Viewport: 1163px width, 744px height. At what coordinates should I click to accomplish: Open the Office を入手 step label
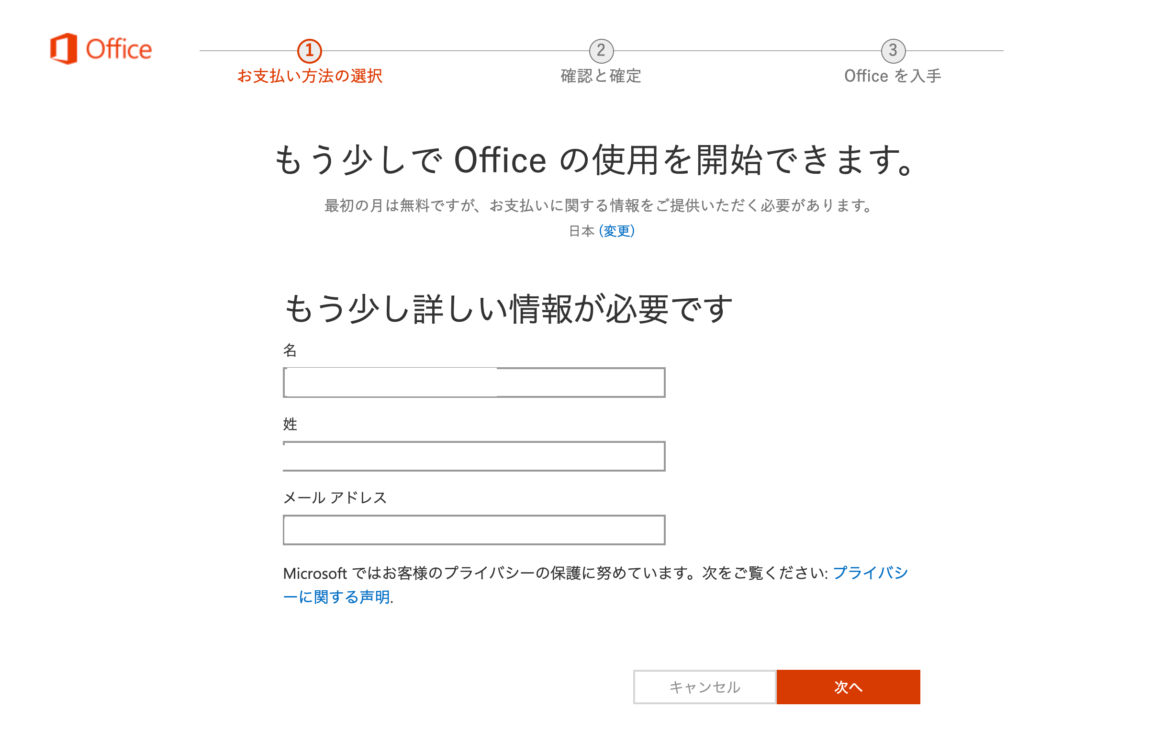click(x=893, y=76)
